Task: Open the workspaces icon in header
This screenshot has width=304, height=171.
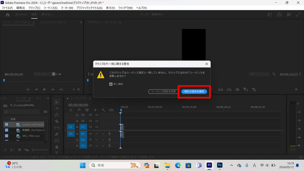Action: pos(270,14)
